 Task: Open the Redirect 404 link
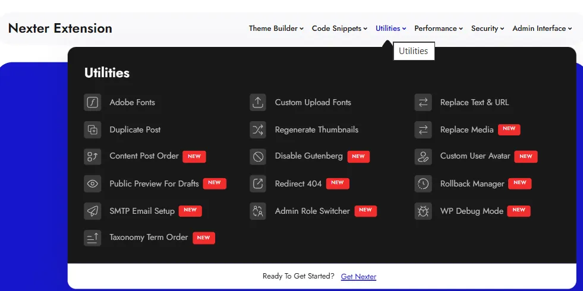298,184
